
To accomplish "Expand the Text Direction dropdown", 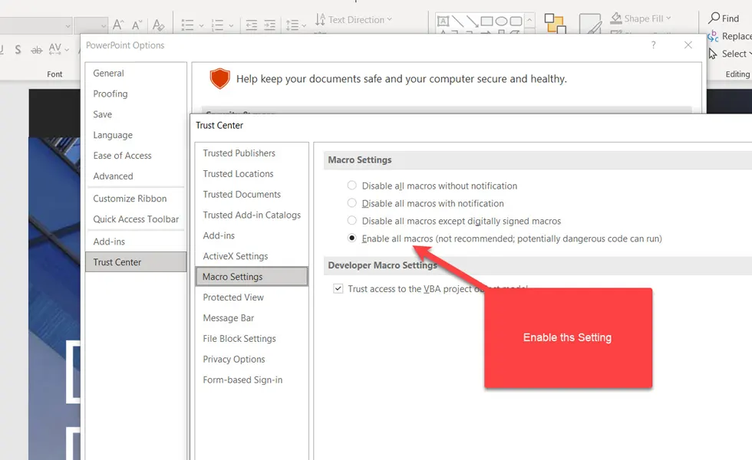I will click(390, 19).
